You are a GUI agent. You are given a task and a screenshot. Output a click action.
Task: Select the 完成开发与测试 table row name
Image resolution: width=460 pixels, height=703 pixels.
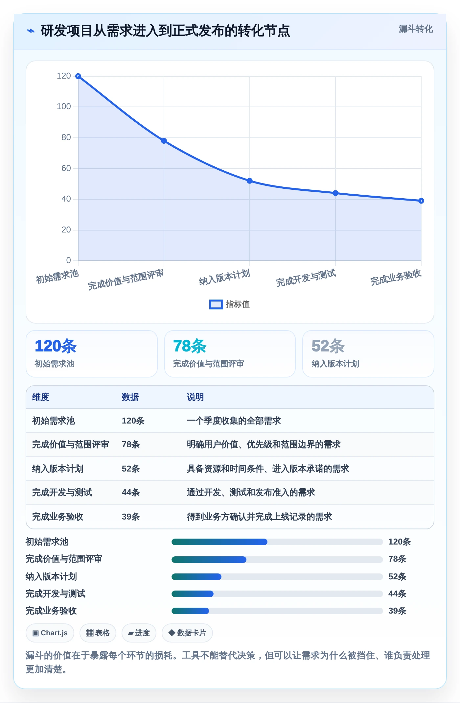62,493
